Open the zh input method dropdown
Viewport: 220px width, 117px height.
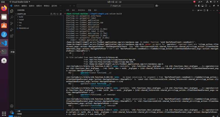click(x=200, y=2)
